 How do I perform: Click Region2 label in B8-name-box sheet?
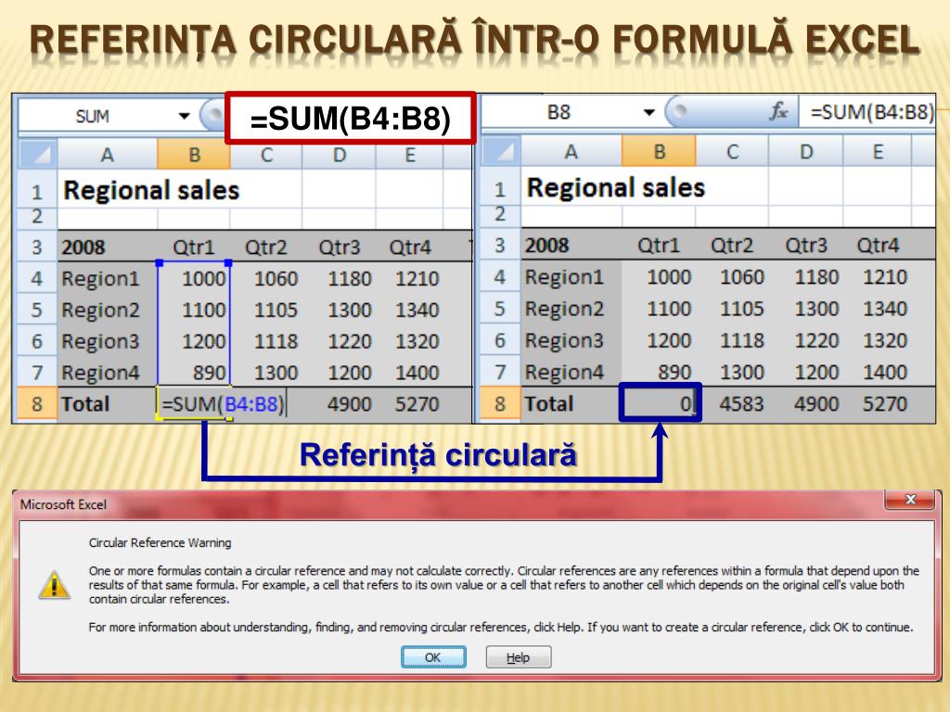tap(565, 309)
